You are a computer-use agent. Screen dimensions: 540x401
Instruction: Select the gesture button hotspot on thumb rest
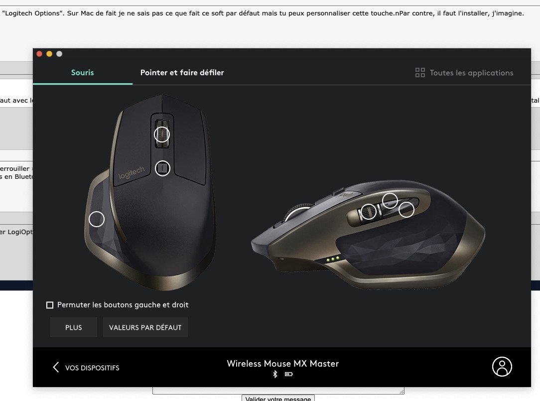click(x=97, y=219)
